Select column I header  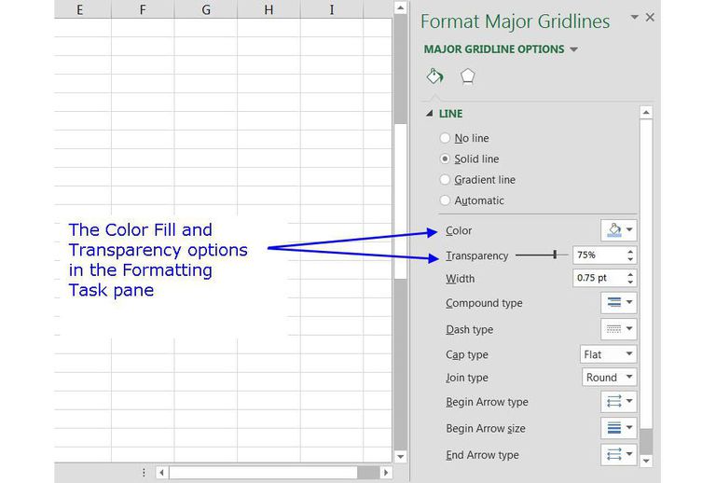[x=332, y=9]
